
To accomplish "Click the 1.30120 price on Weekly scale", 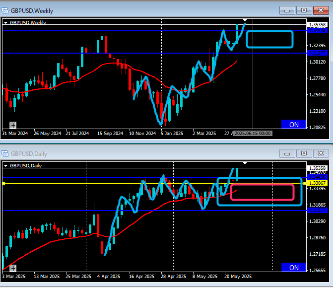I will pyautogui.click(x=317, y=62).
